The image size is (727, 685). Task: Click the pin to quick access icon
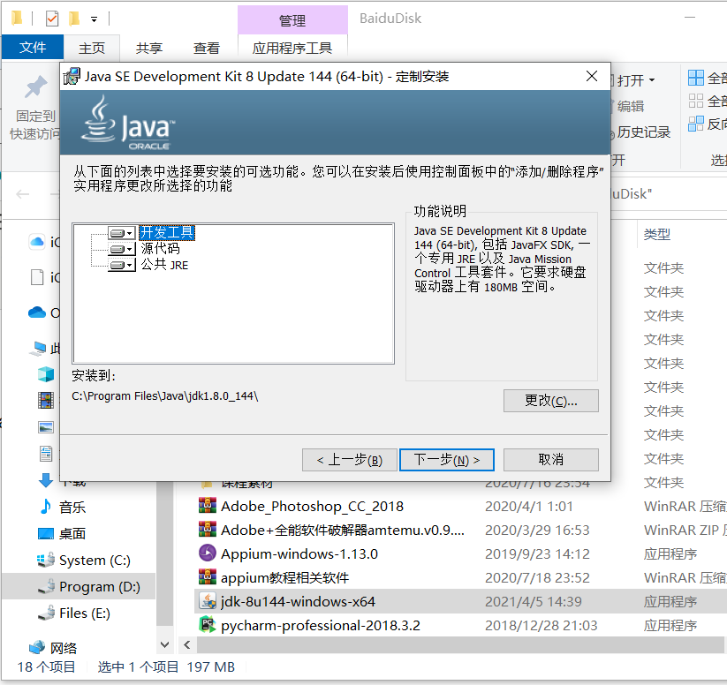pos(35,87)
